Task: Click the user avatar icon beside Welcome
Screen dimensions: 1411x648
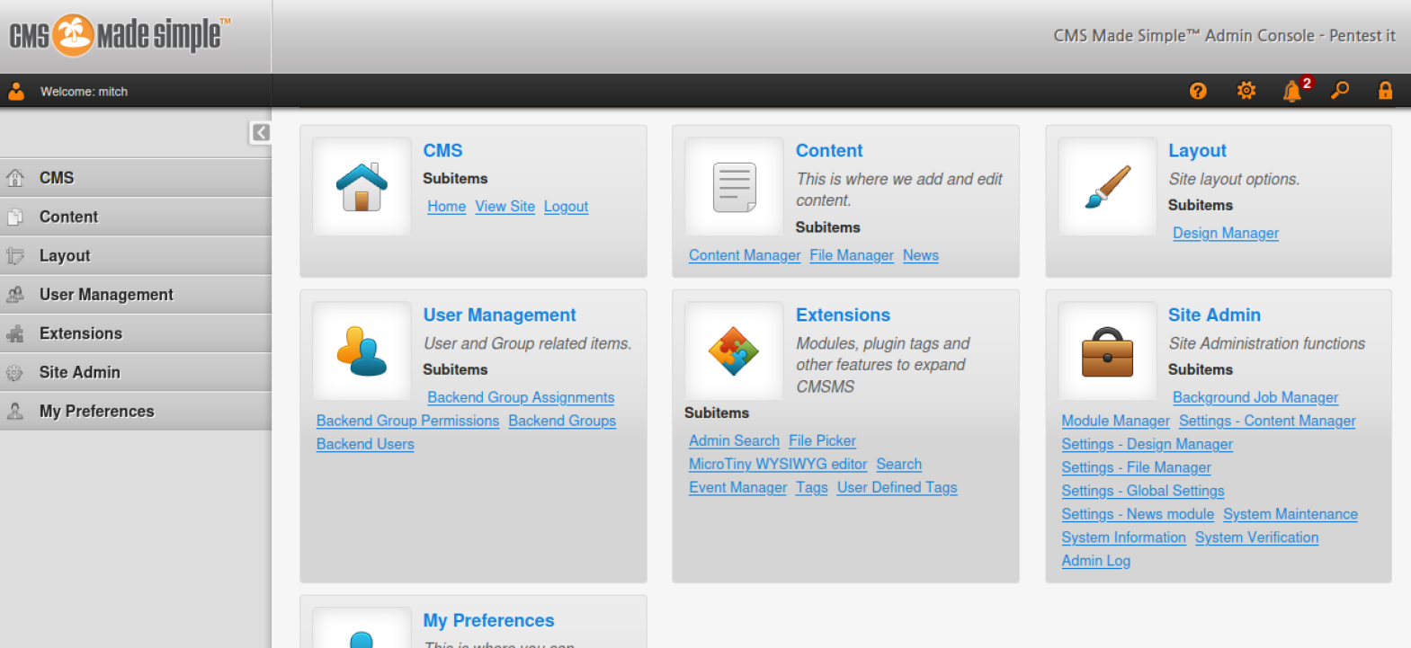Action: tap(16, 91)
